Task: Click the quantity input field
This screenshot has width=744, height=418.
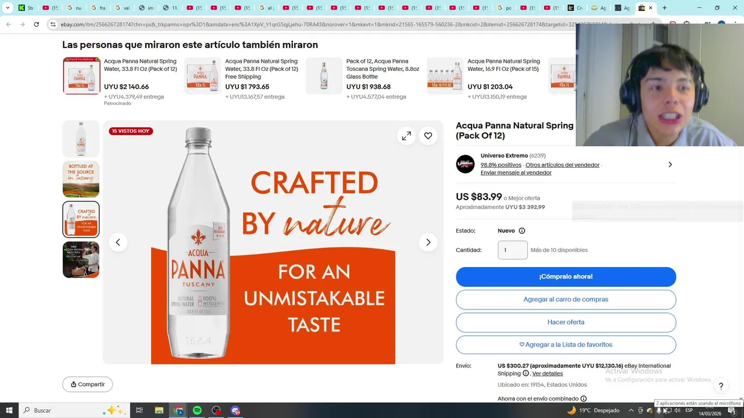Action: (x=513, y=250)
